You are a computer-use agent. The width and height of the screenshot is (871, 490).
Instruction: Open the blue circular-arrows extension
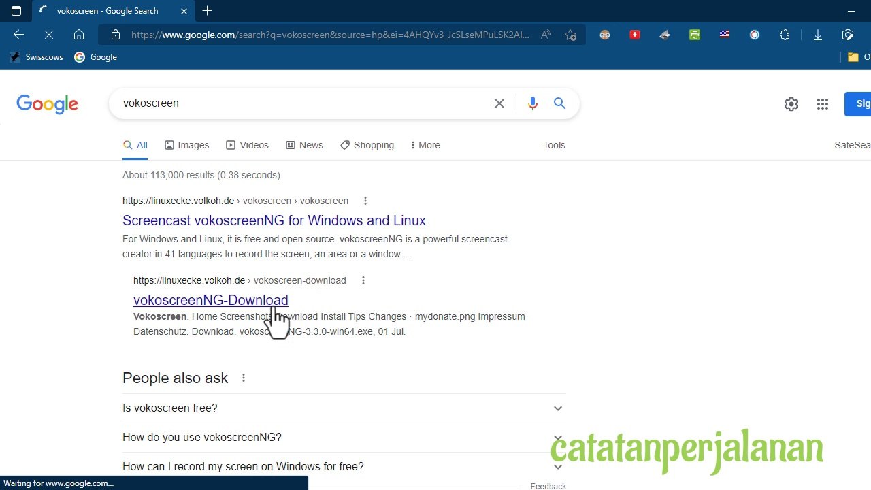(755, 35)
